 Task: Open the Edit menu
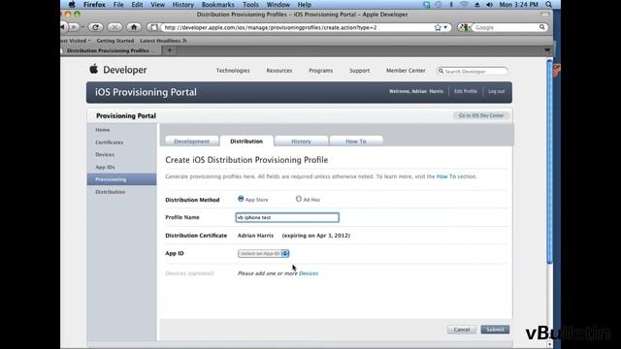click(x=137, y=4)
